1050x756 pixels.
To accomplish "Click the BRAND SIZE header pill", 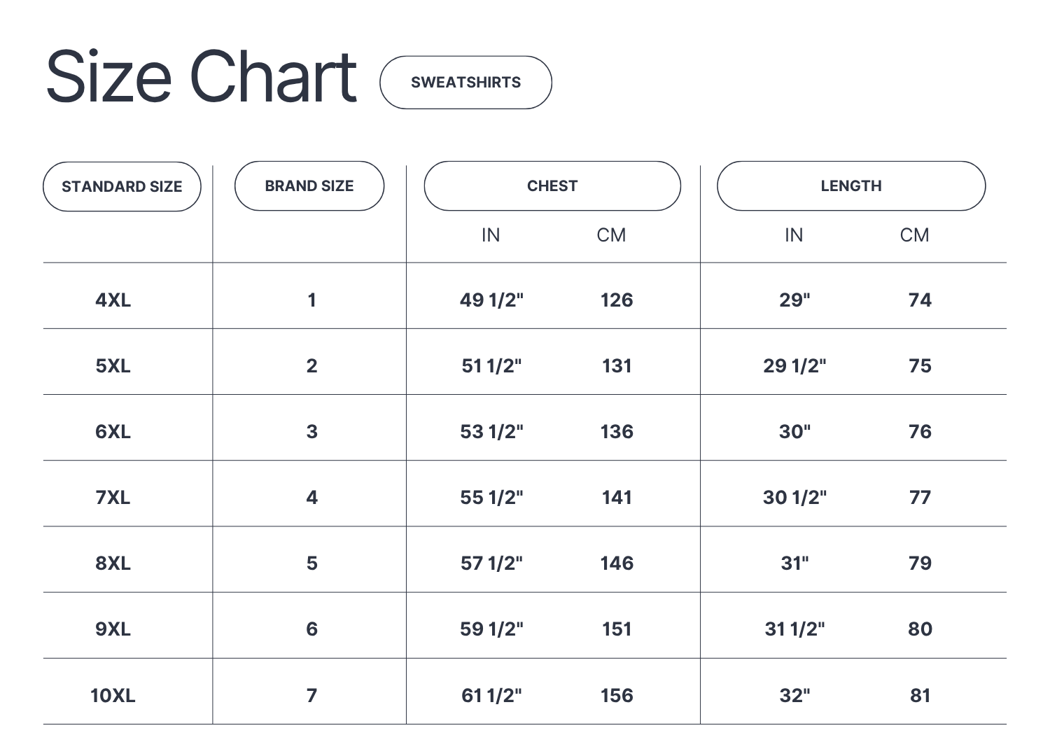I will [309, 186].
